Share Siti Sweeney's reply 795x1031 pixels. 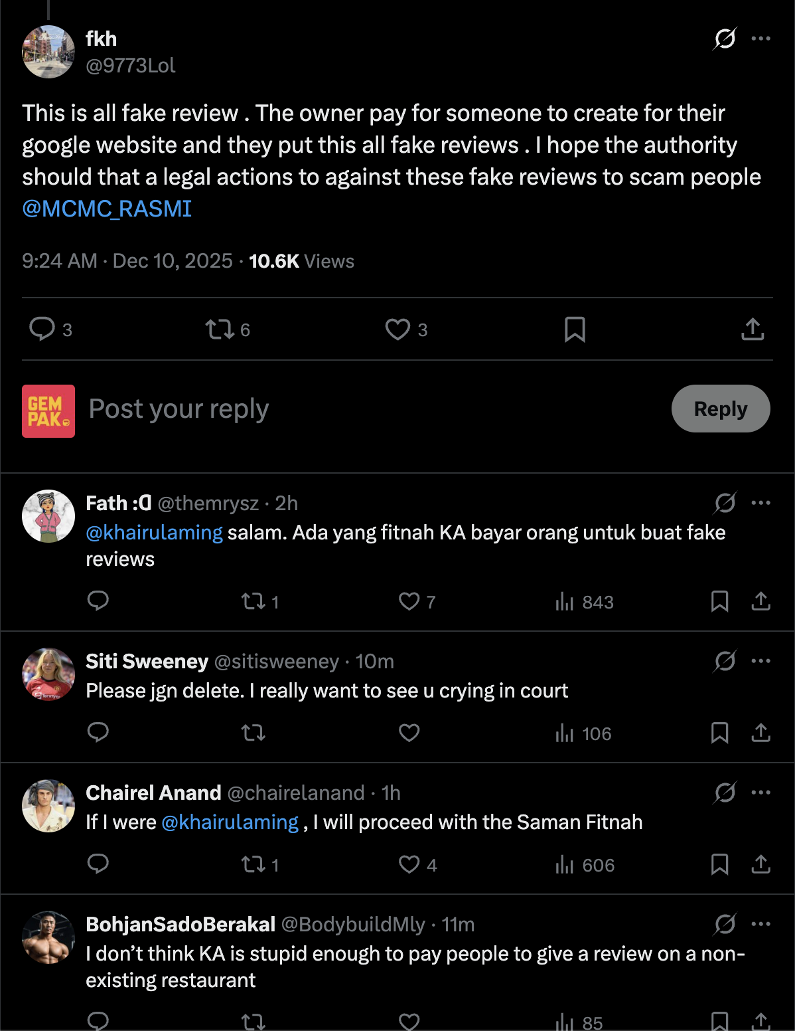760,733
